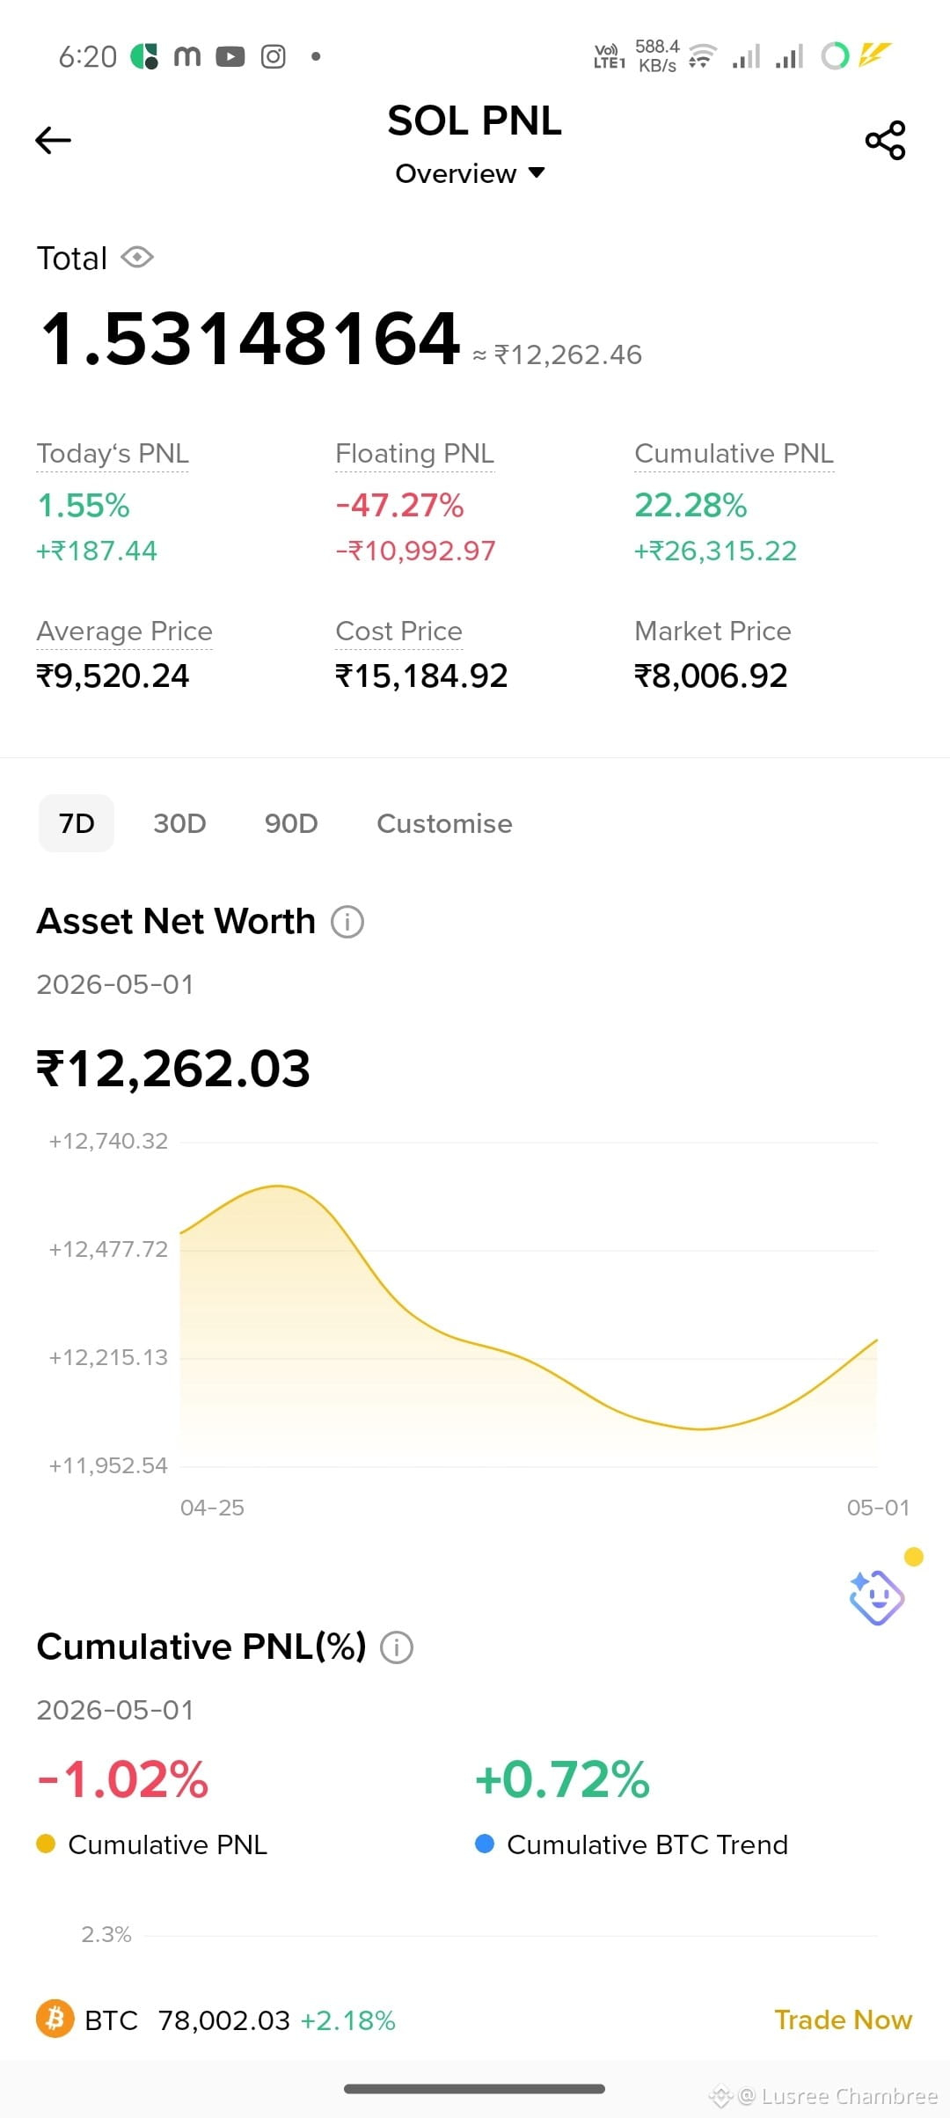Launch the AI assistant chatbot icon

[876, 1596]
